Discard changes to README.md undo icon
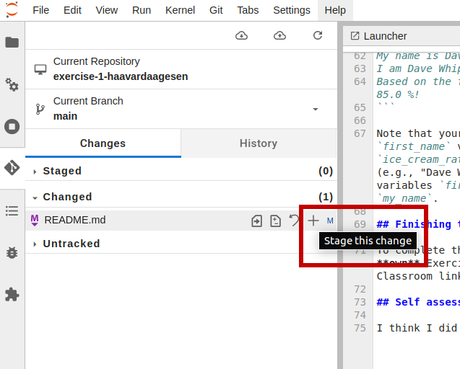This screenshot has height=369, width=460. pyautogui.click(x=294, y=221)
